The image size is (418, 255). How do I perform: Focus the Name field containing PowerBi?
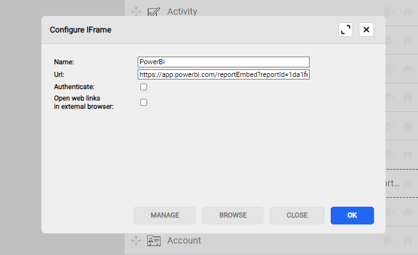[223, 62]
